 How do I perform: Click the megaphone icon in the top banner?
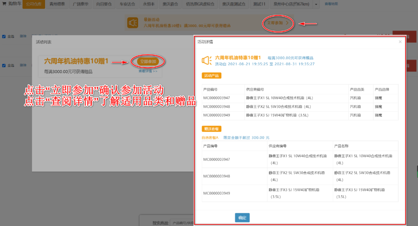[x=133, y=22]
